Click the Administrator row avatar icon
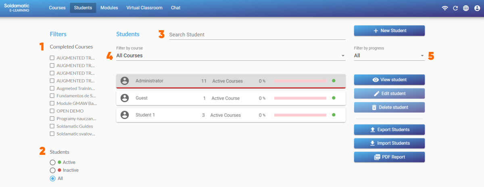 125,81
